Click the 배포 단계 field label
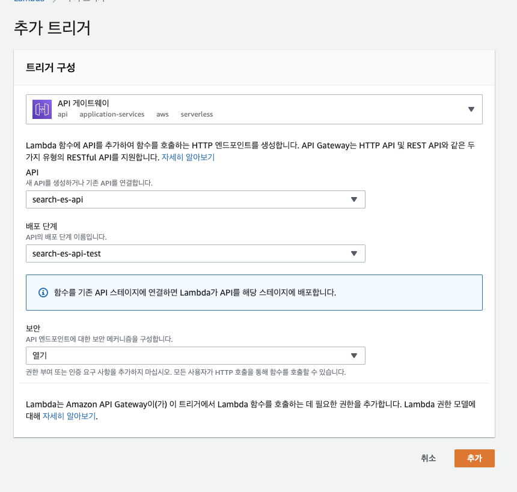The width and height of the screenshot is (517, 492). [x=41, y=226]
